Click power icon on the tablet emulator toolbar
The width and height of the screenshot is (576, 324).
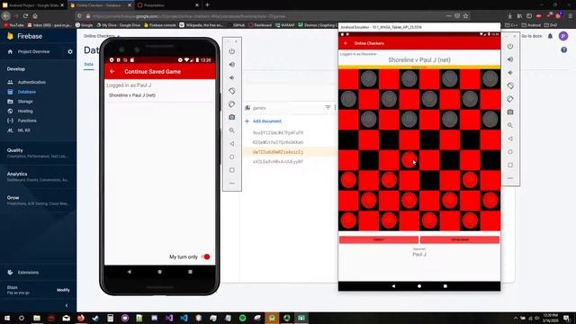510,46
